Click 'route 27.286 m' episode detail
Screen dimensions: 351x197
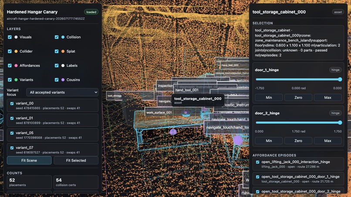click(x=309, y=167)
